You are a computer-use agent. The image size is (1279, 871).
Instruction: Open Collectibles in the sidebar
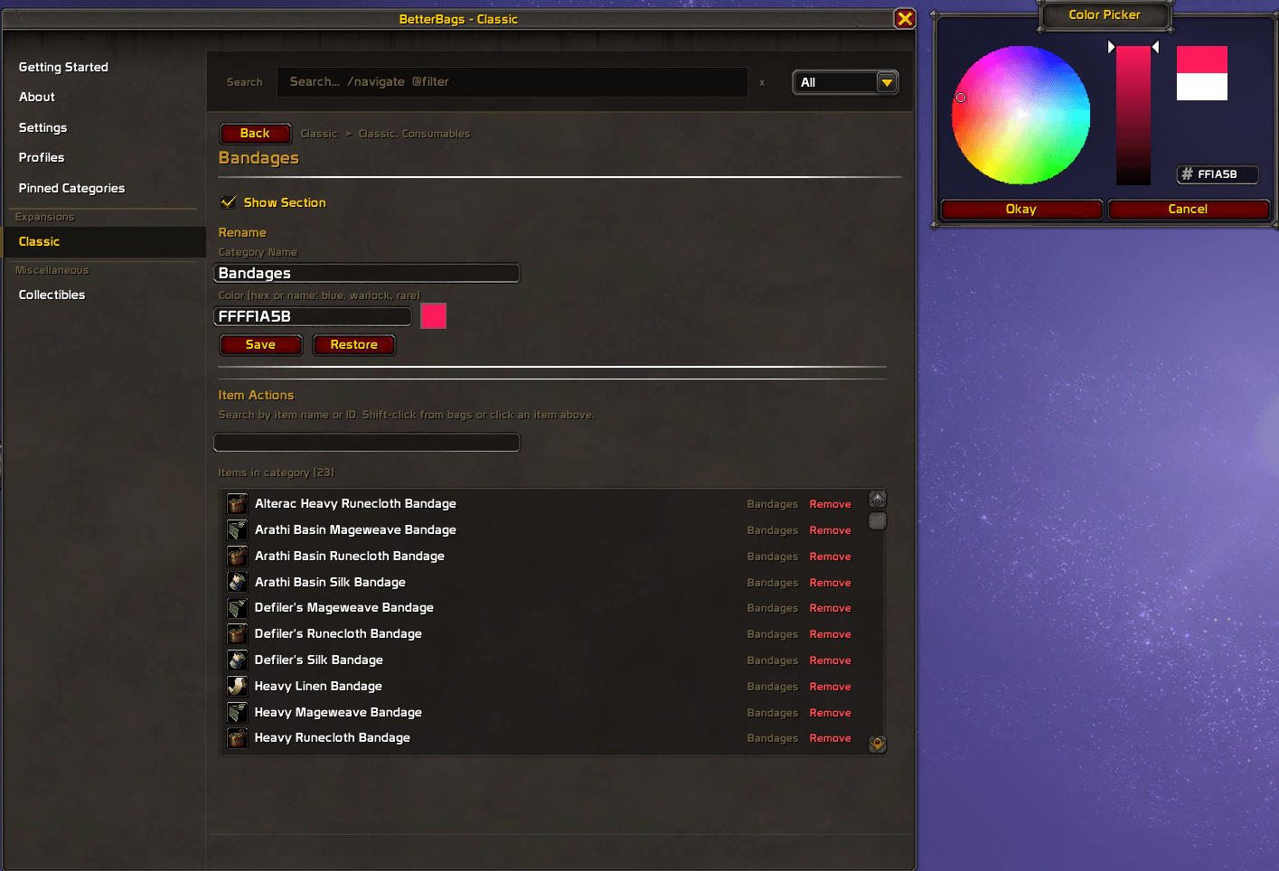coord(52,295)
